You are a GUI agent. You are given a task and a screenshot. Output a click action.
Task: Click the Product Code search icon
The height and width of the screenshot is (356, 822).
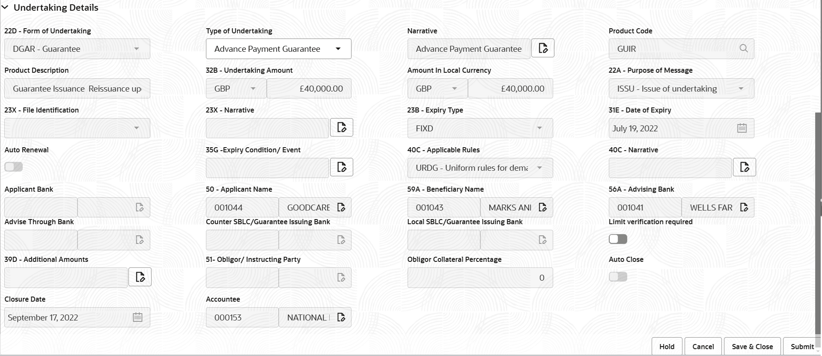point(743,48)
